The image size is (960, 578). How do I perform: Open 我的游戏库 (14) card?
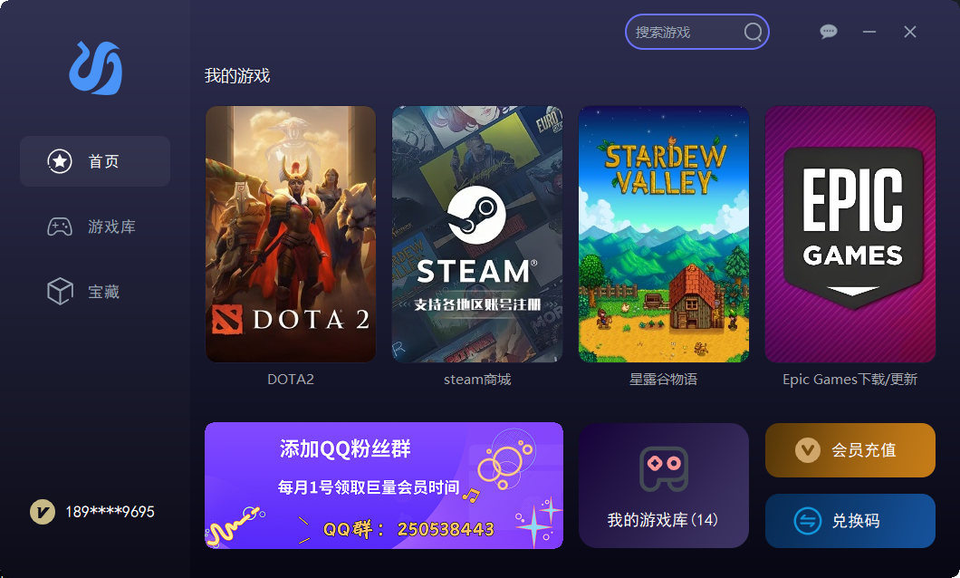[664, 486]
